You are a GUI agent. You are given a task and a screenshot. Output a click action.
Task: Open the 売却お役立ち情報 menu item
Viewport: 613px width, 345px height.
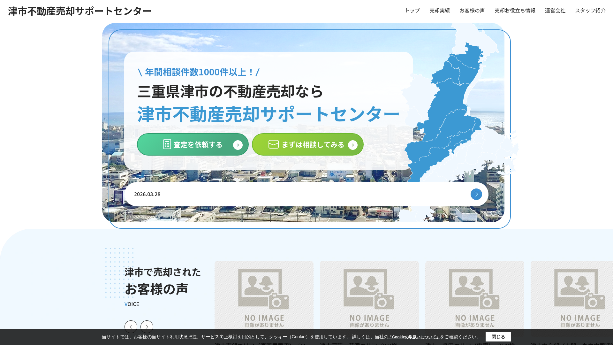point(515,11)
